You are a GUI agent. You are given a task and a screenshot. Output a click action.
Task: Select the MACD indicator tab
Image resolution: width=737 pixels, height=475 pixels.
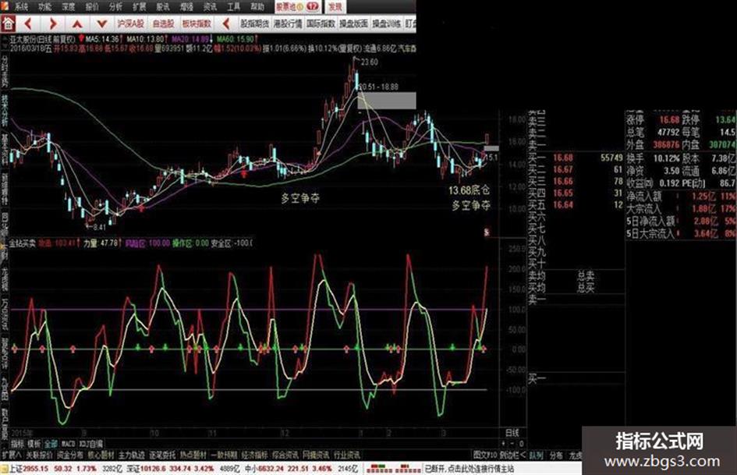(x=68, y=444)
